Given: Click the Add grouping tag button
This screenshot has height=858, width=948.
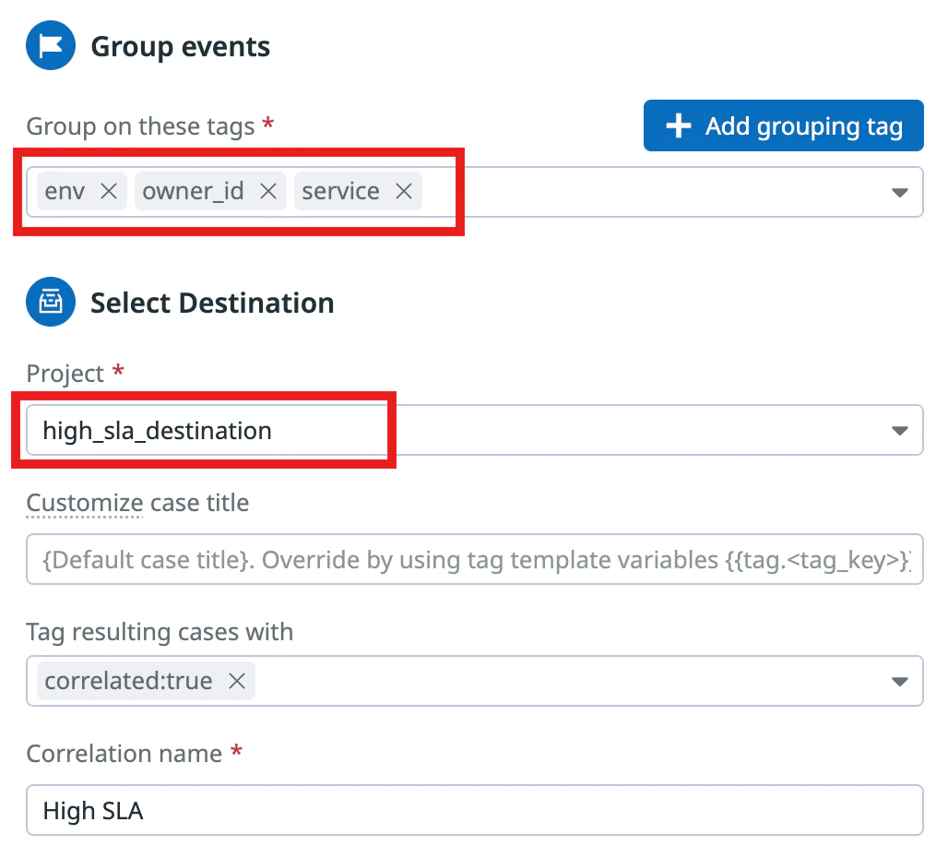Looking at the screenshot, I should click(x=784, y=125).
